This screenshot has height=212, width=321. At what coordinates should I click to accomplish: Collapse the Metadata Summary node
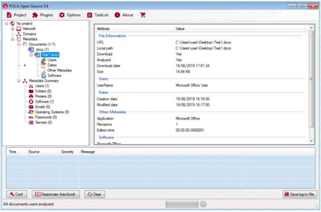[19, 81]
